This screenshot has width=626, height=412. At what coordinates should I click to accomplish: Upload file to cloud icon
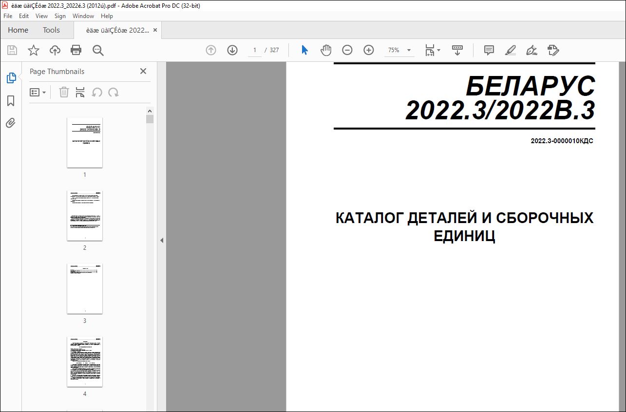[x=55, y=50]
